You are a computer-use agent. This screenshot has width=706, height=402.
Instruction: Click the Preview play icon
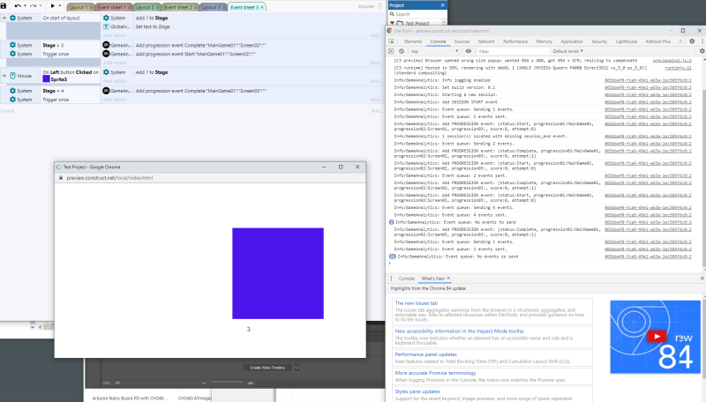(x=52, y=6)
